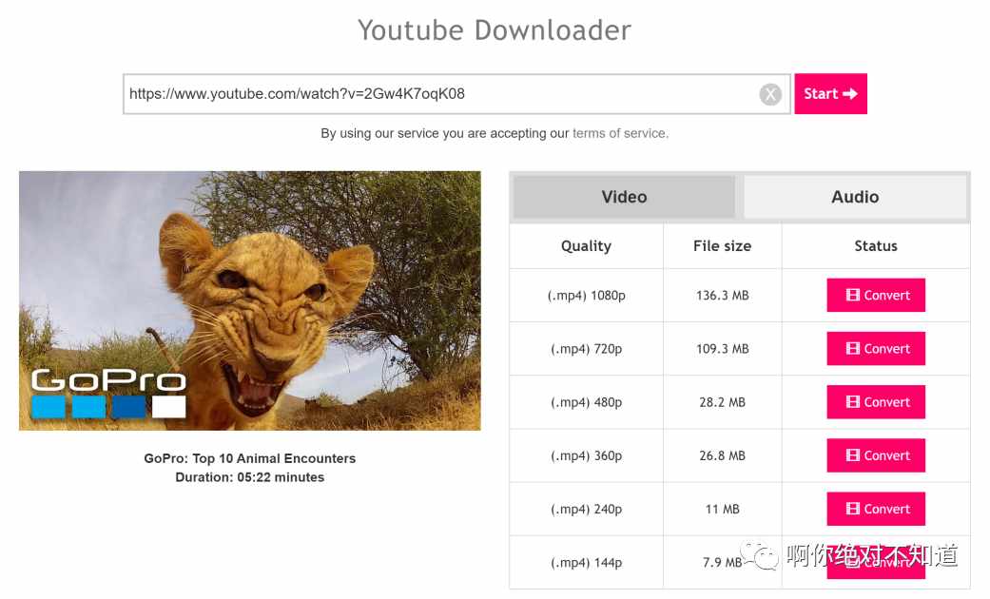Convert the 144p mp4 video

click(x=876, y=562)
